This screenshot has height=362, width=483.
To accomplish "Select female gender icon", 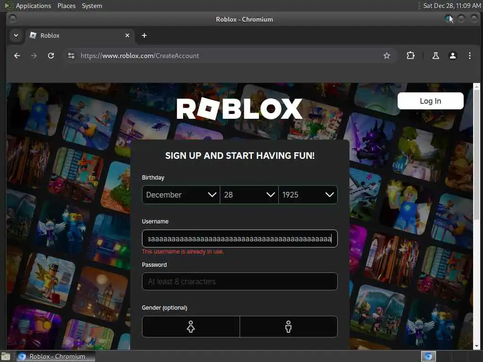I will tap(191, 327).
